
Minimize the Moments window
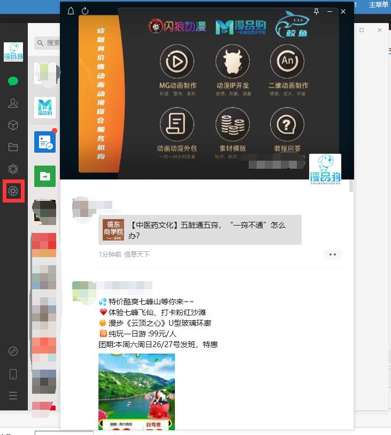click(329, 11)
